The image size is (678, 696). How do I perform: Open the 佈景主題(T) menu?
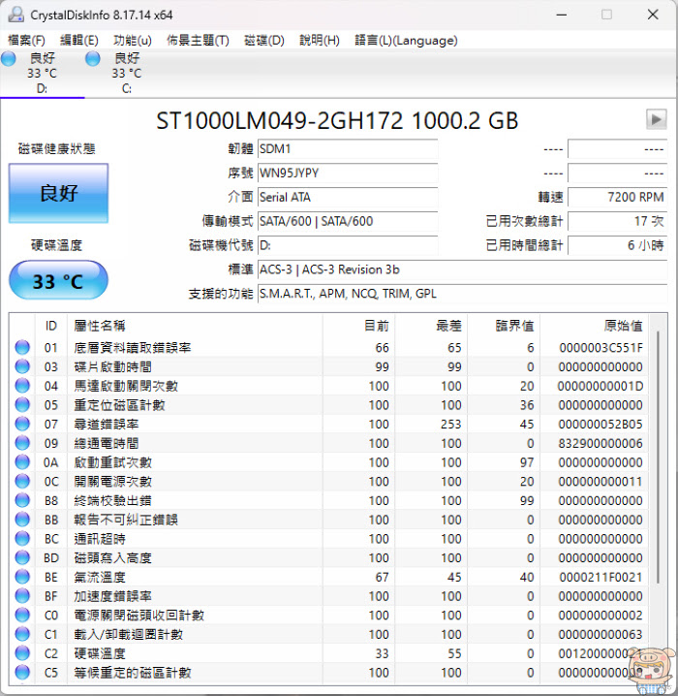coord(198,41)
